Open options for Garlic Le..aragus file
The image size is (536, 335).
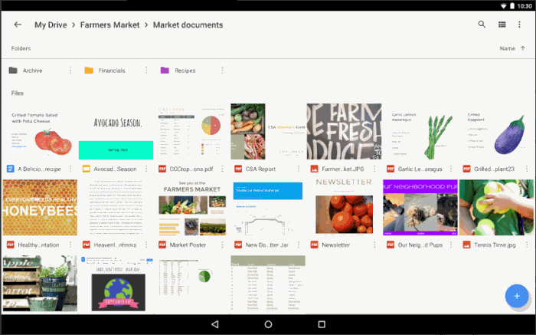click(x=450, y=169)
